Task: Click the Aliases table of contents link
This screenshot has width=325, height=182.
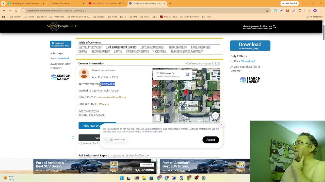Action: point(83,51)
